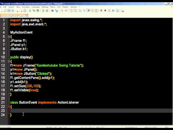Click 'f1.getContentPane().add(p1);' line
173x130 pixels.
click(x=32, y=78)
